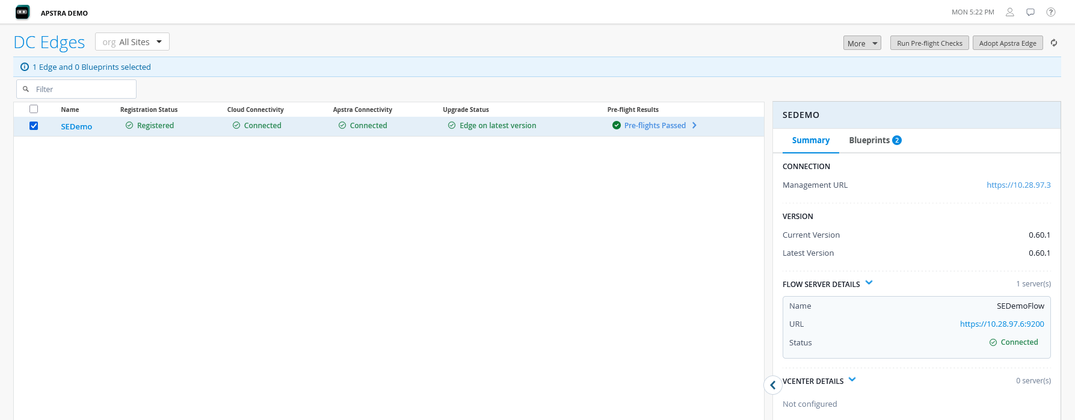Click the Name column header
1075x420 pixels.
[70, 110]
